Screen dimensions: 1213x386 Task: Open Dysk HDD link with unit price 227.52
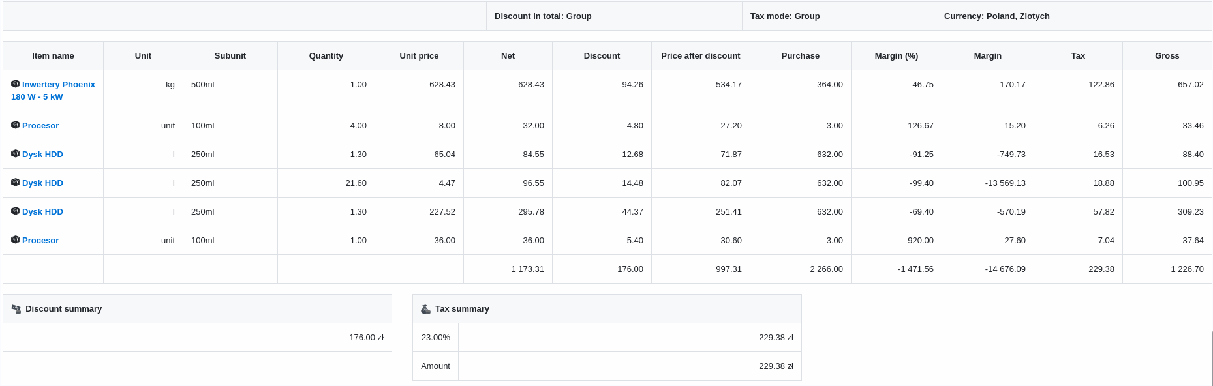pos(42,211)
